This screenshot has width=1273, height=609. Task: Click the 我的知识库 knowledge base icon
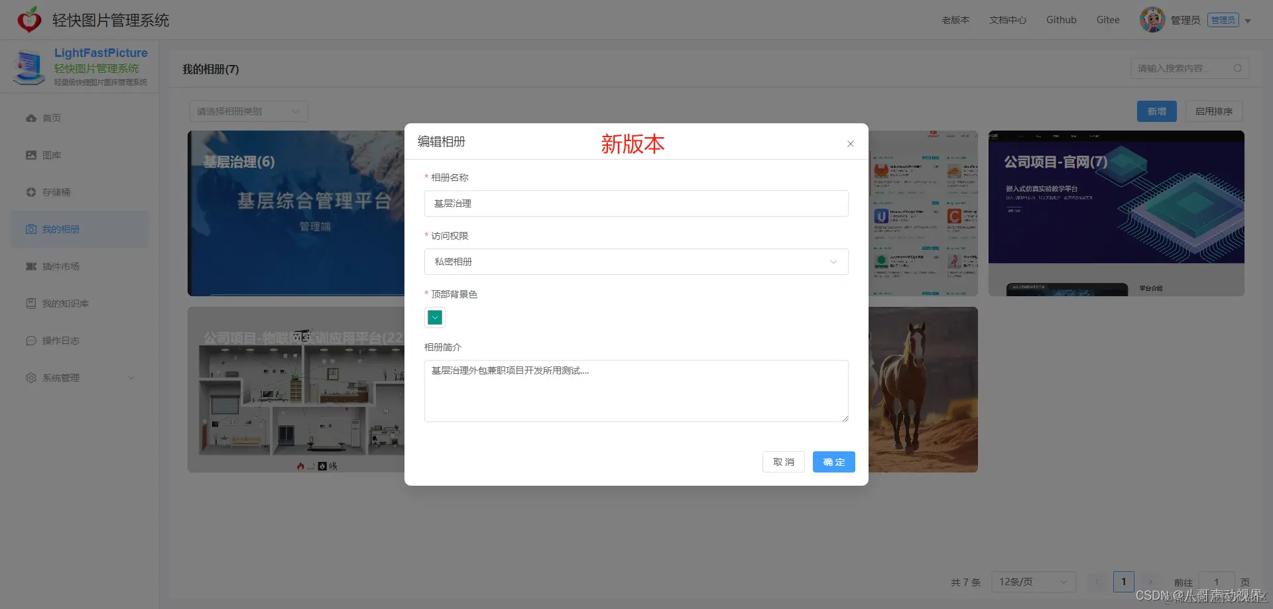31,303
